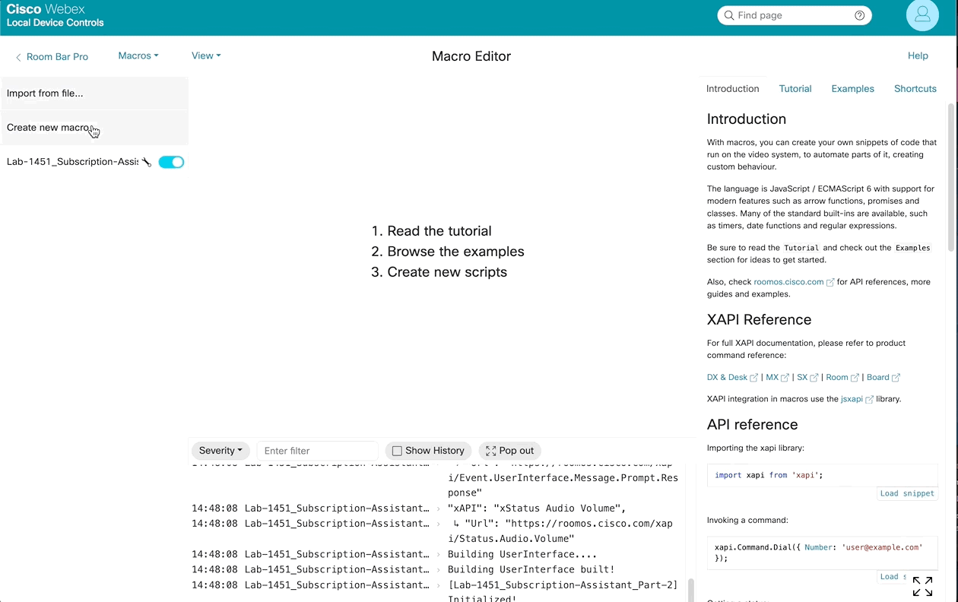Viewport: 958px width, 602px height.
Task: Click the fullscreen expand icon bottom right
Action: tap(923, 586)
